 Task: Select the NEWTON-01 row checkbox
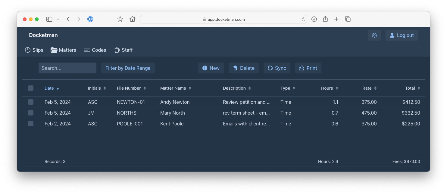coord(31,102)
